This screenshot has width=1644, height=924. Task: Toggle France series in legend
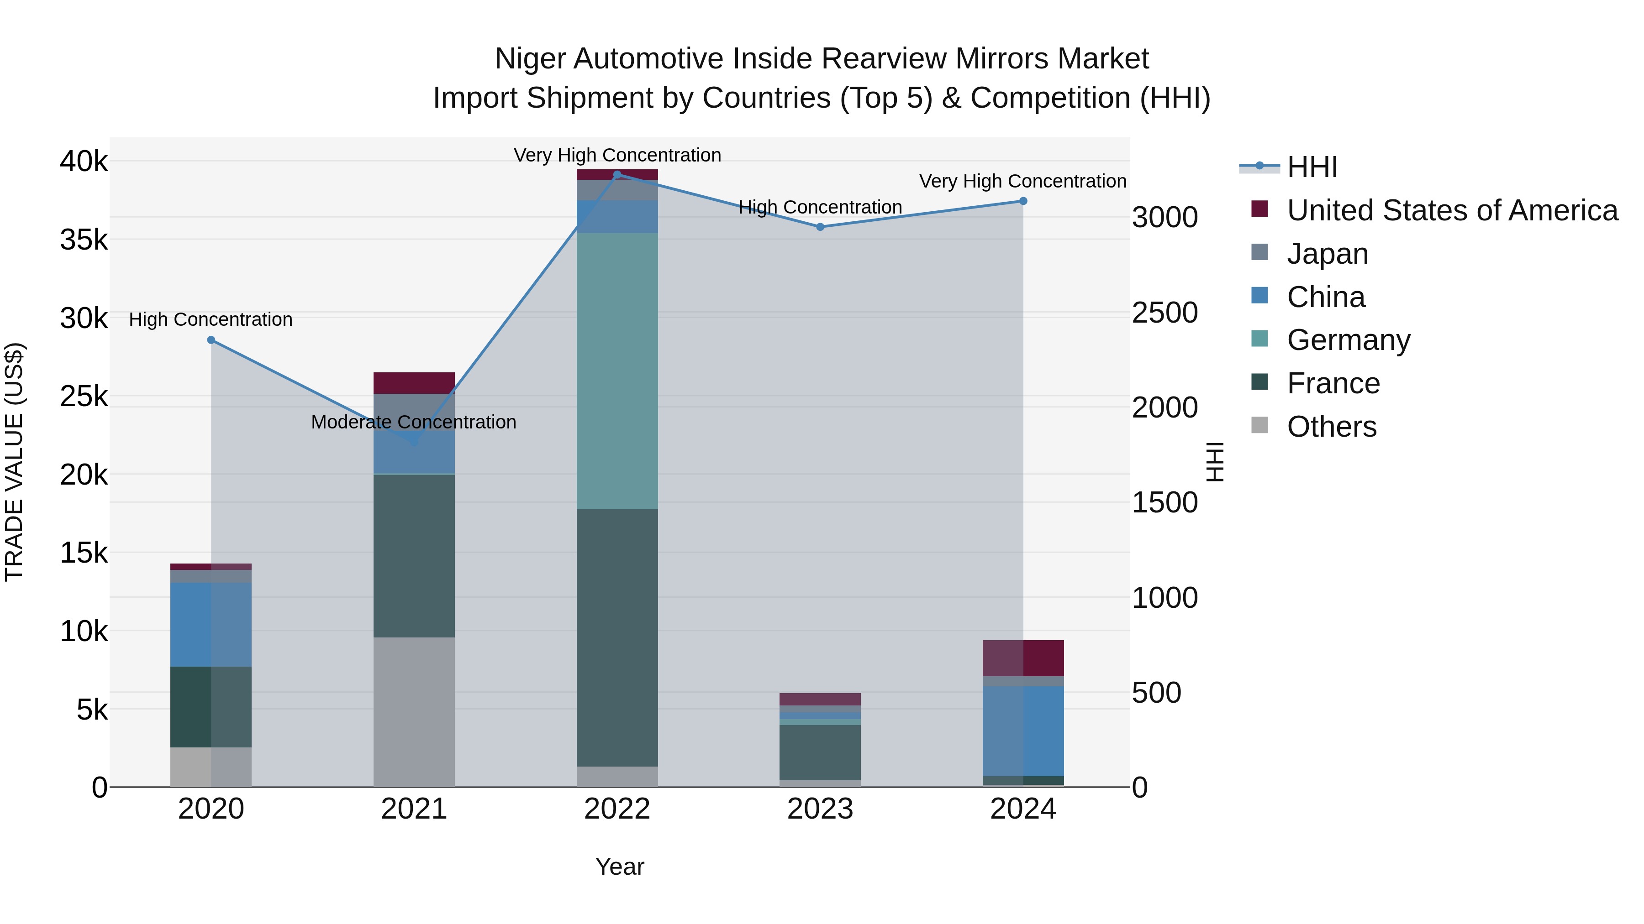coord(1315,383)
